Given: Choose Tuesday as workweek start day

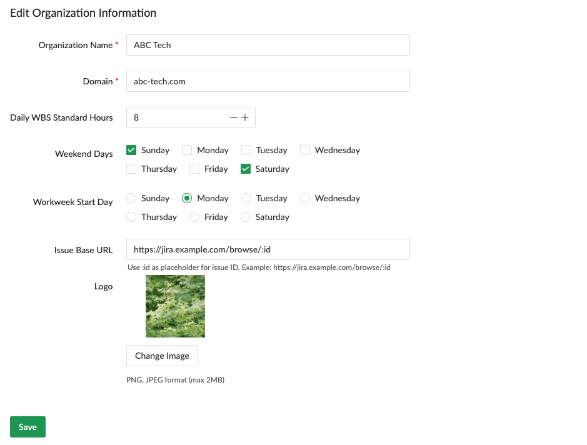Looking at the screenshot, I should click(246, 198).
